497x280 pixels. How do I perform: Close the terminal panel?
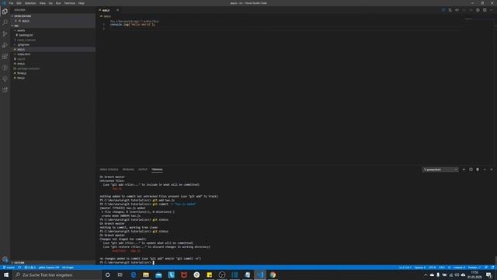pos(492,170)
